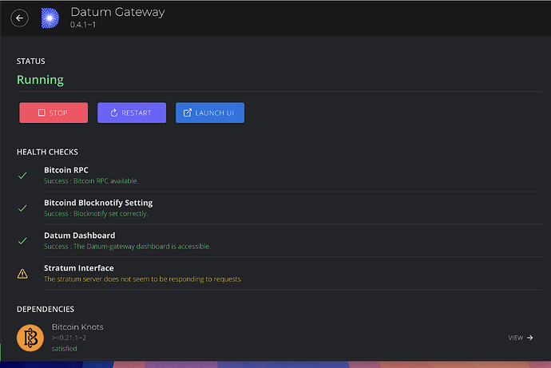Click the Datum Gateway logo icon
This screenshot has height=368, width=551.
click(50, 18)
